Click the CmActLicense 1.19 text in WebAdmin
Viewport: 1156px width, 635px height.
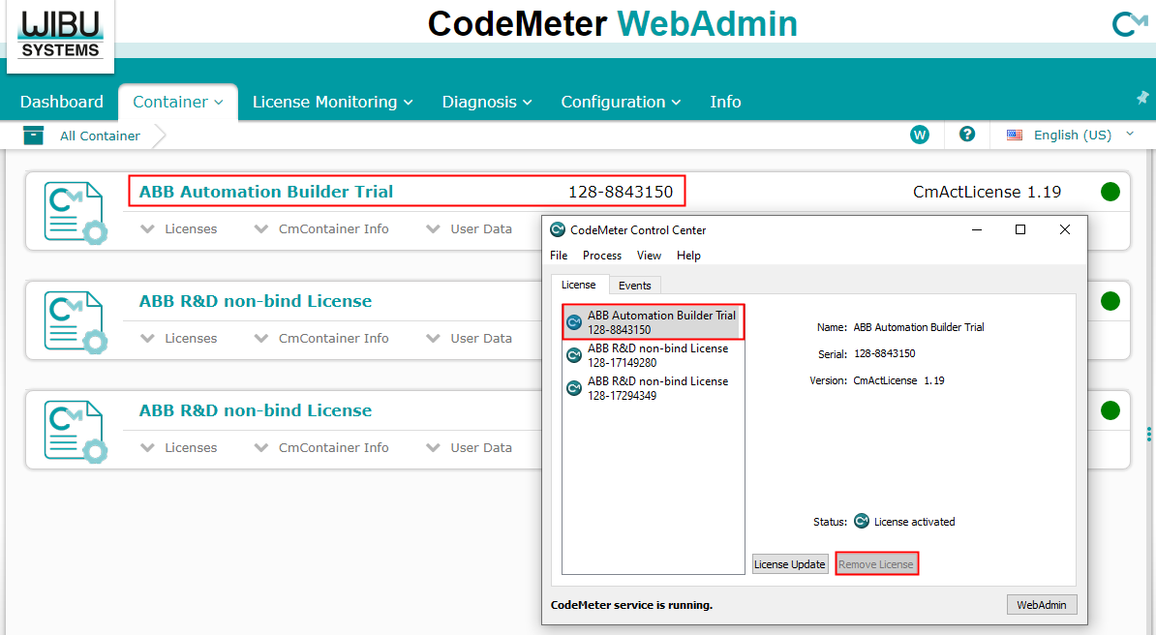[x=988, y=192]
